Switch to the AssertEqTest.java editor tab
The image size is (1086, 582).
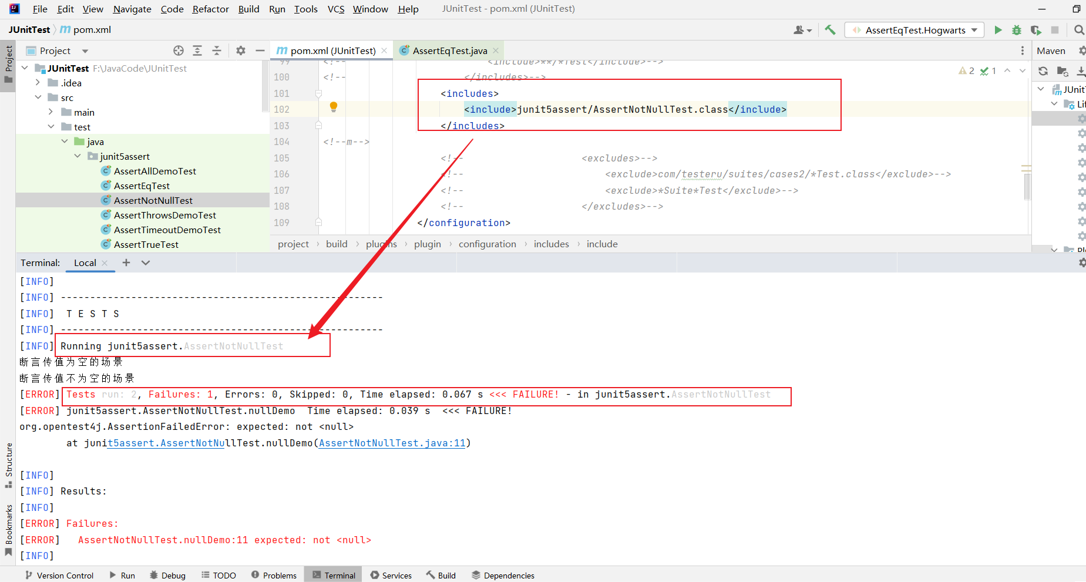pos(449,51)
